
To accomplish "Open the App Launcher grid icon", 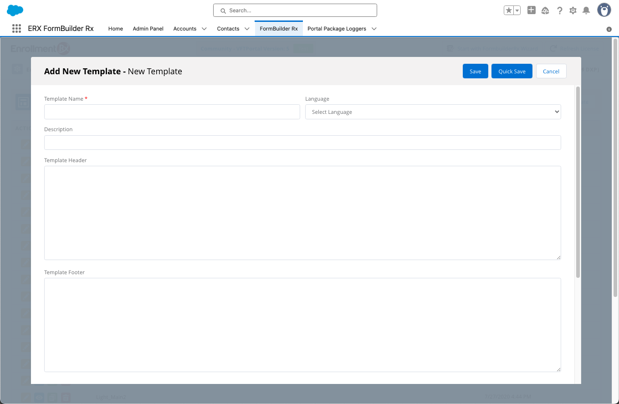I will click(x=16, y=29).
